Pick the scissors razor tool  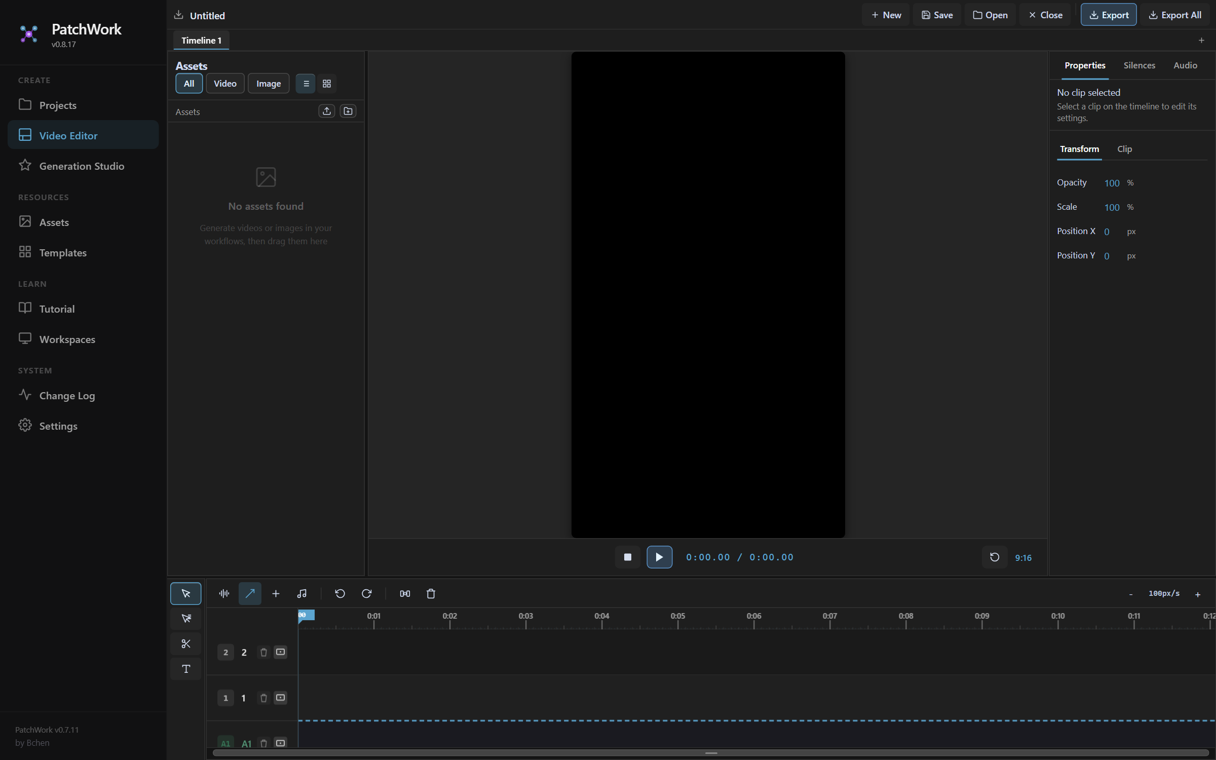coord(186,643)
